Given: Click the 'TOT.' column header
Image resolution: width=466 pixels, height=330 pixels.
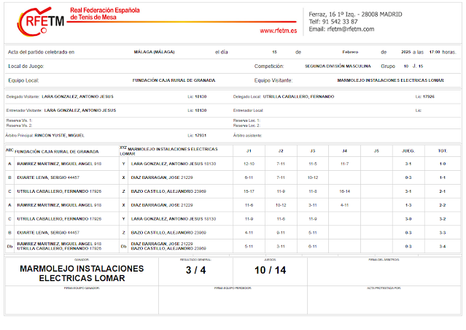Looking at the screenshot, I should 443,151.
